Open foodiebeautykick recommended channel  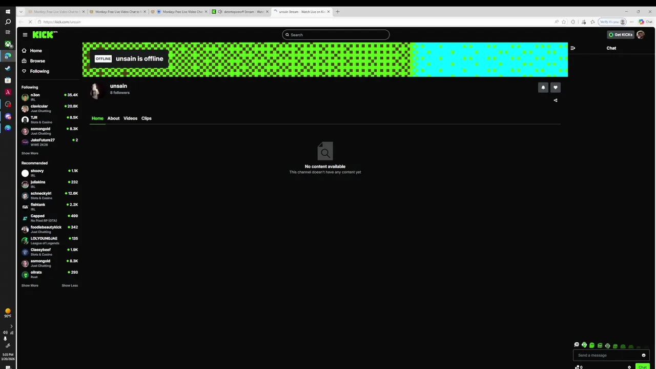[50, 230]
